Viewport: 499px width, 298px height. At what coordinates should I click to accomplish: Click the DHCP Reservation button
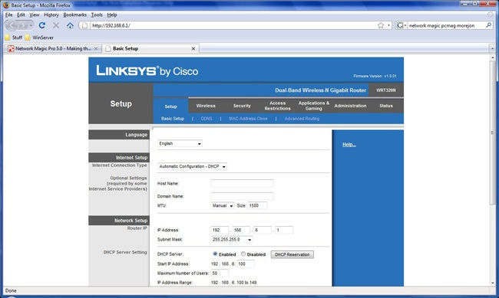point(292,254)
